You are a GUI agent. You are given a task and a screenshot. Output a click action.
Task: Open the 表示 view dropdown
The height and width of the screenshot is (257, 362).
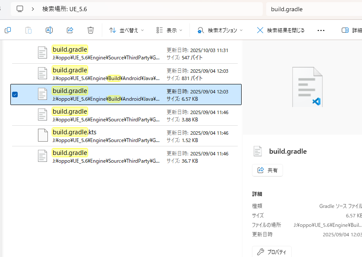pos(169,30)
